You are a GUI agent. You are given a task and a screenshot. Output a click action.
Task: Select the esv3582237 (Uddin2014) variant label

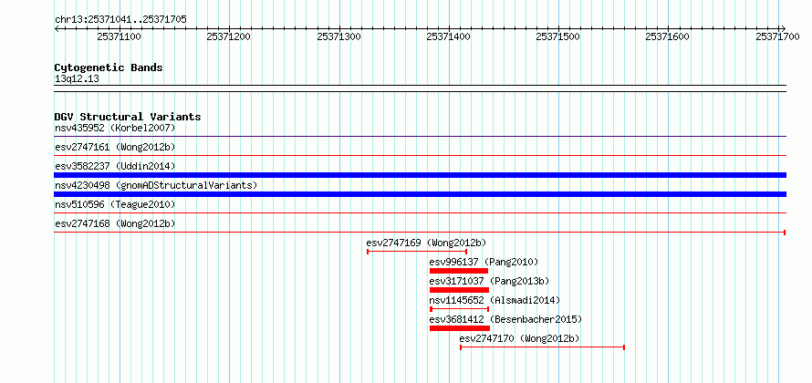[115, 166]
